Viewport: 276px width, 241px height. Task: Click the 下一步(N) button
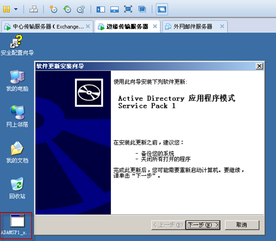203,225
